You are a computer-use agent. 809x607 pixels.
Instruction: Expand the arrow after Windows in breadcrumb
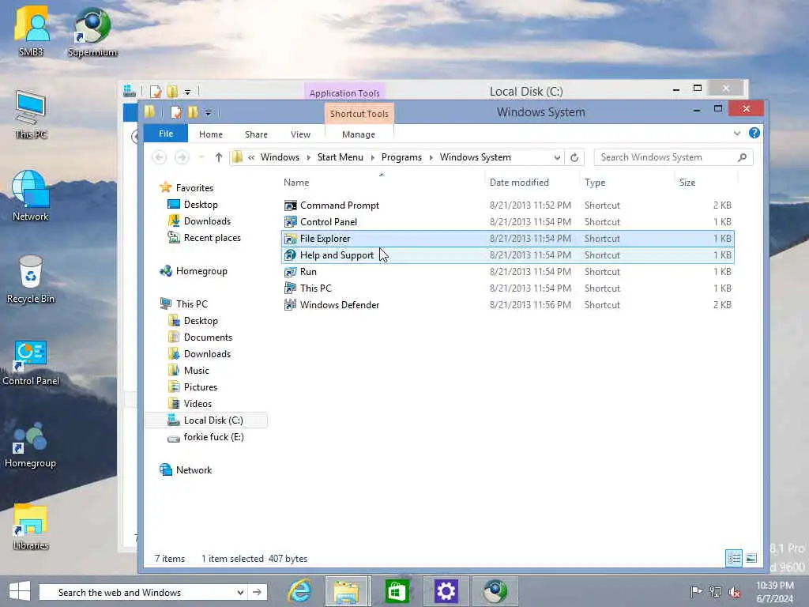[309, 157]
